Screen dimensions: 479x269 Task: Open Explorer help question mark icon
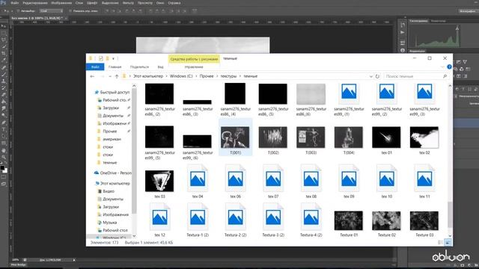449,67
